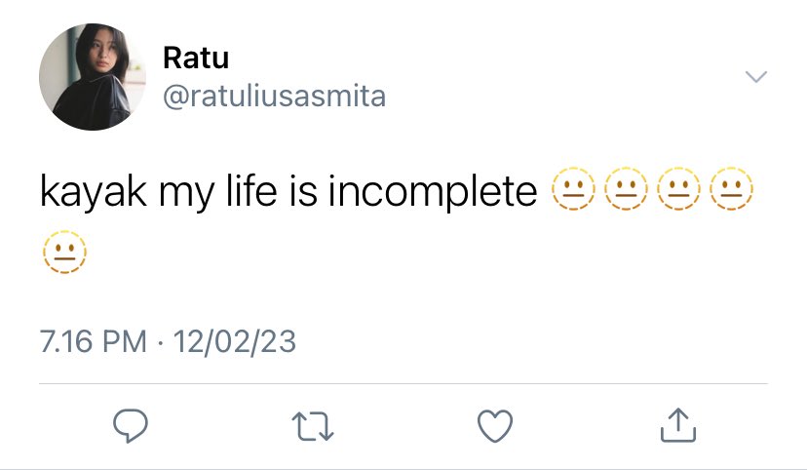Screen dimensions: 807x470
Task: Select the 12/02/23 date text
Action: click(235, 341)
